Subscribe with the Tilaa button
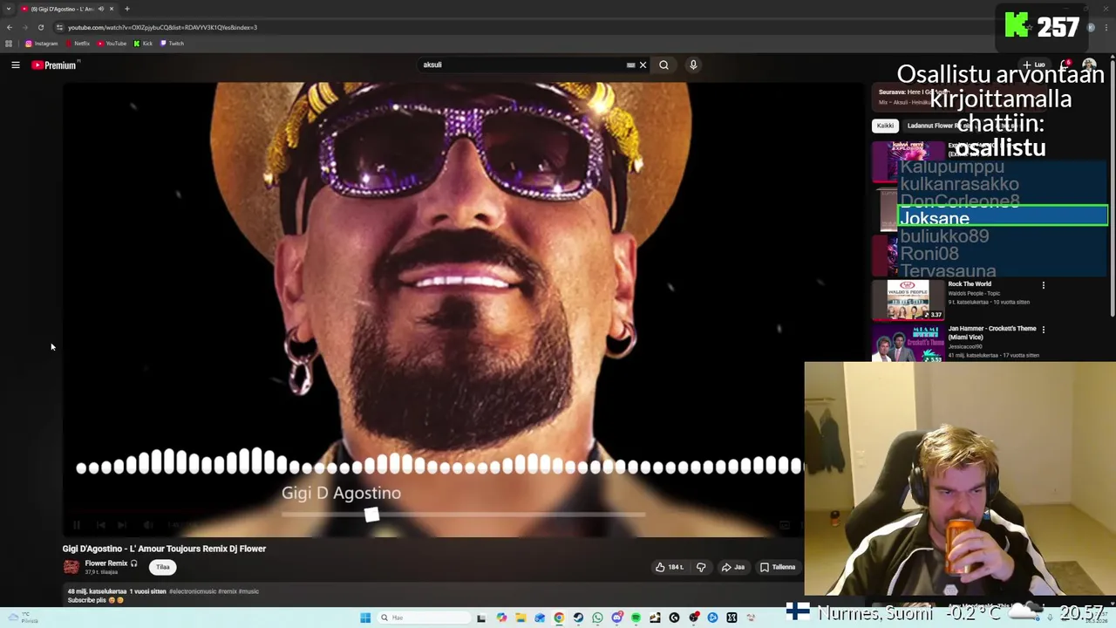The width and height of the screenshot is (1116, 628). pyautogui.click(x=163, y=567)
